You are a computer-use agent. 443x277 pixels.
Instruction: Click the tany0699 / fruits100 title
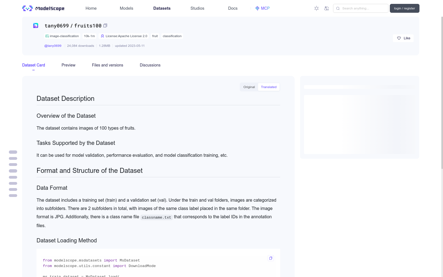click(x=73, y=25)
